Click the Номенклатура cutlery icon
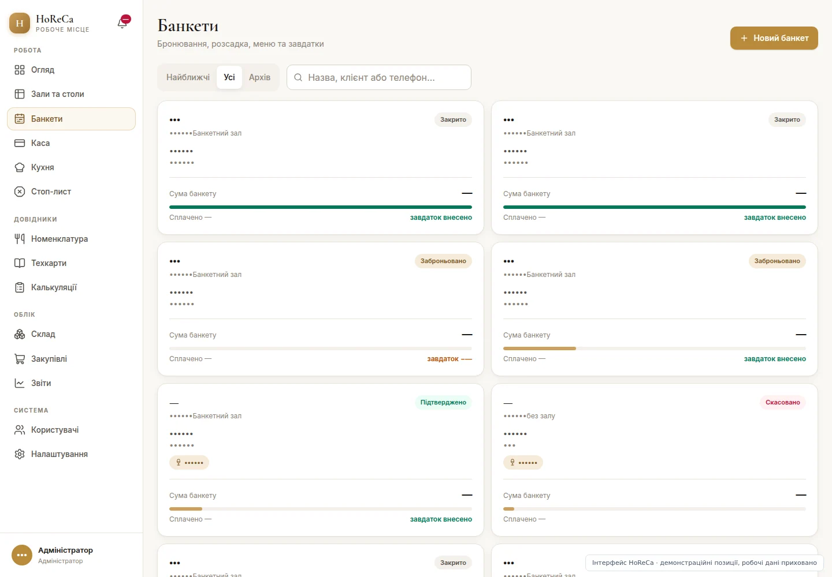Screen dimensions: 832x577 [20, 239]
